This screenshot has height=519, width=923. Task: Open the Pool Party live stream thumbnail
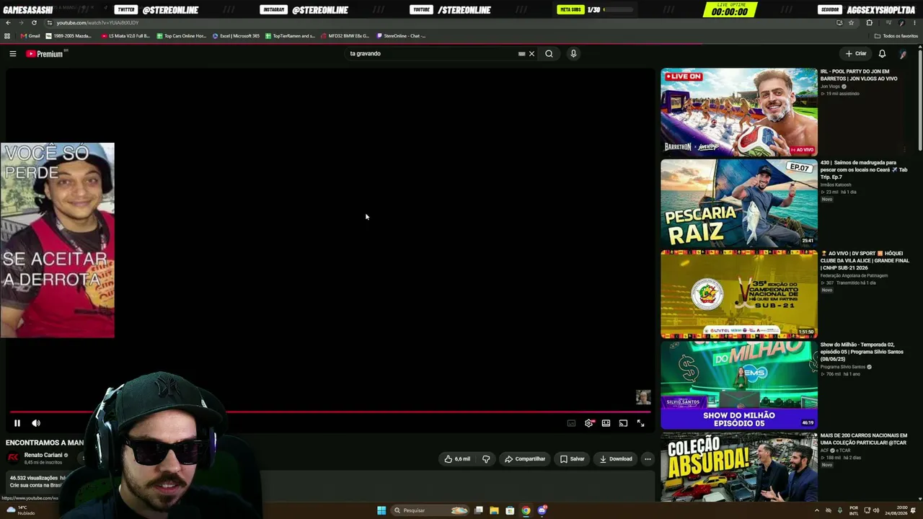tap(739, 112)
